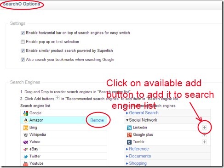Select Amazon row in search engine list
Screen dimensions: 224x168
point(63,120)
